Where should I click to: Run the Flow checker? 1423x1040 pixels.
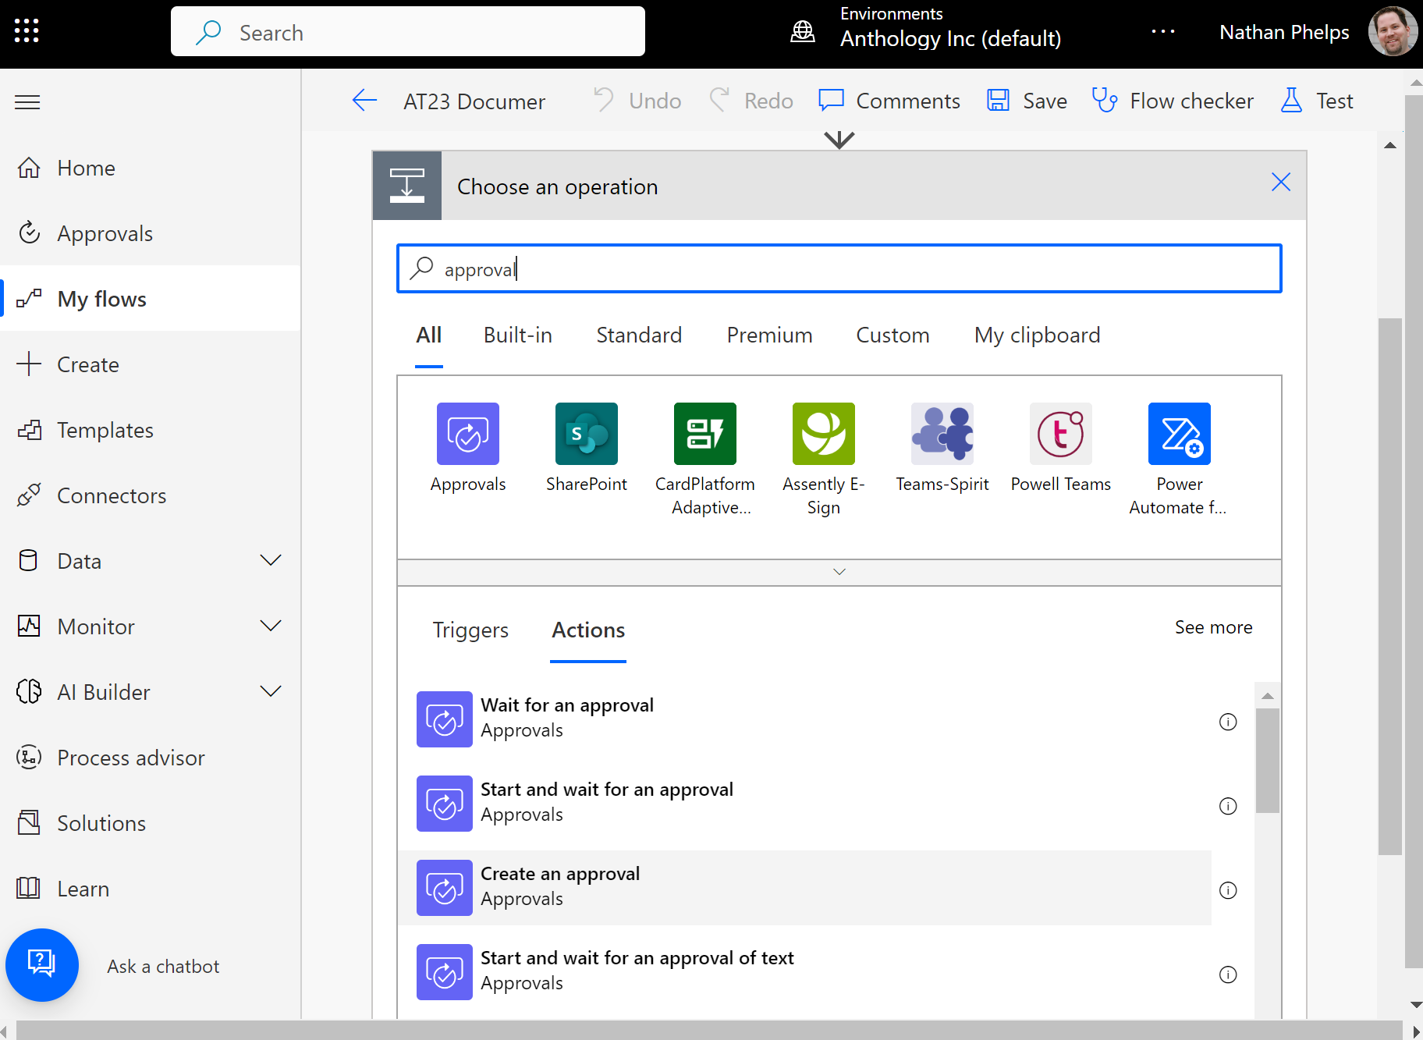(x=1173, y=101)
